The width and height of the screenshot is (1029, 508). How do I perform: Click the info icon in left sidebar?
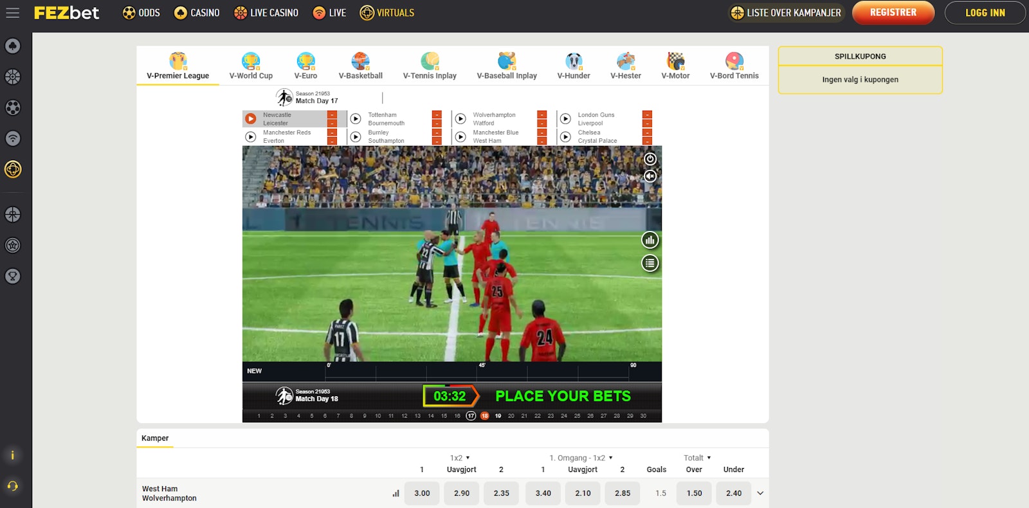(x=13, y=455)
